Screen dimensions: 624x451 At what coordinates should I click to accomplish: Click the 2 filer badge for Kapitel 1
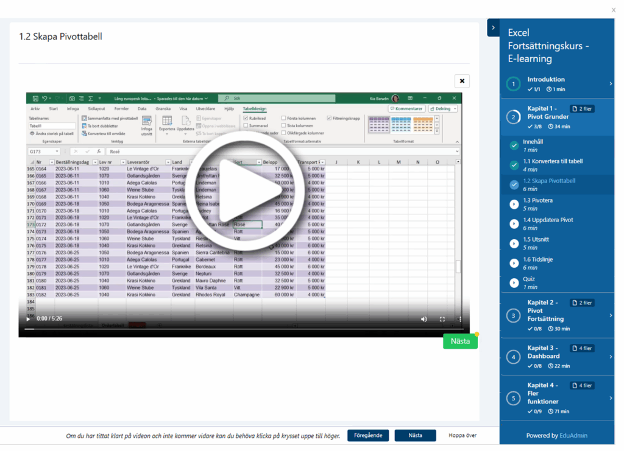coord(582,108)
